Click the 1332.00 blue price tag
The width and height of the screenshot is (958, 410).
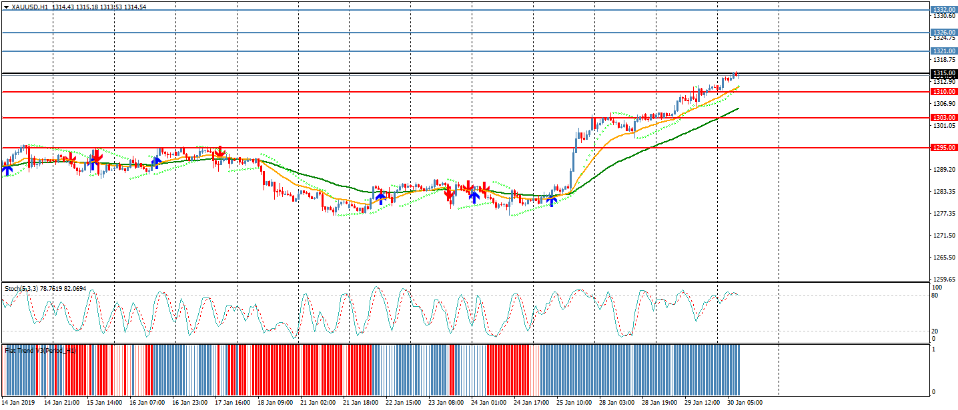[943, 10]
